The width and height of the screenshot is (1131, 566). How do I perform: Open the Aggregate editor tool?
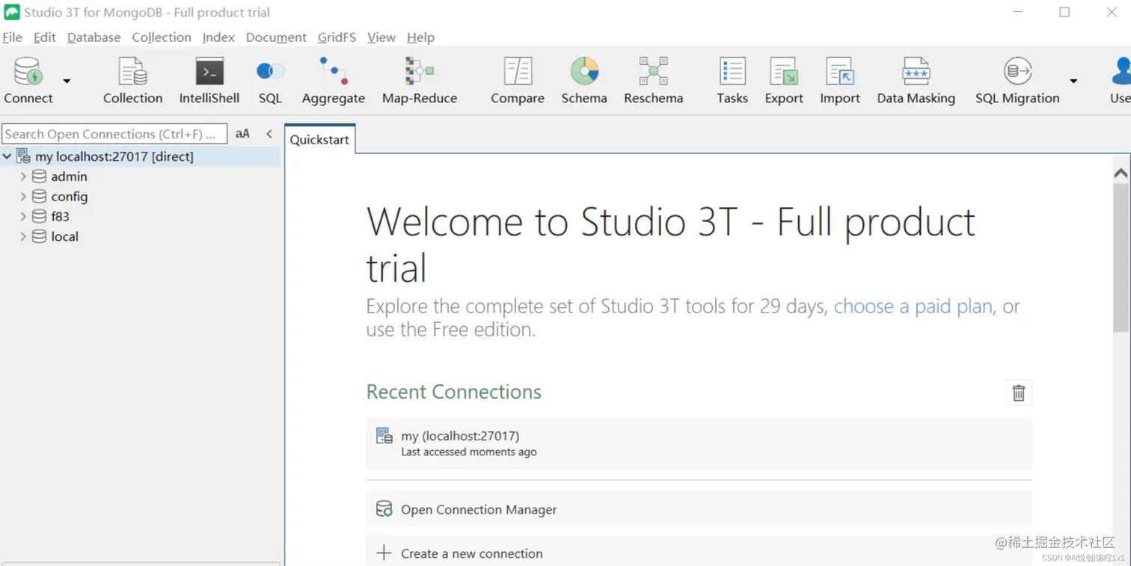pos(334,80)
